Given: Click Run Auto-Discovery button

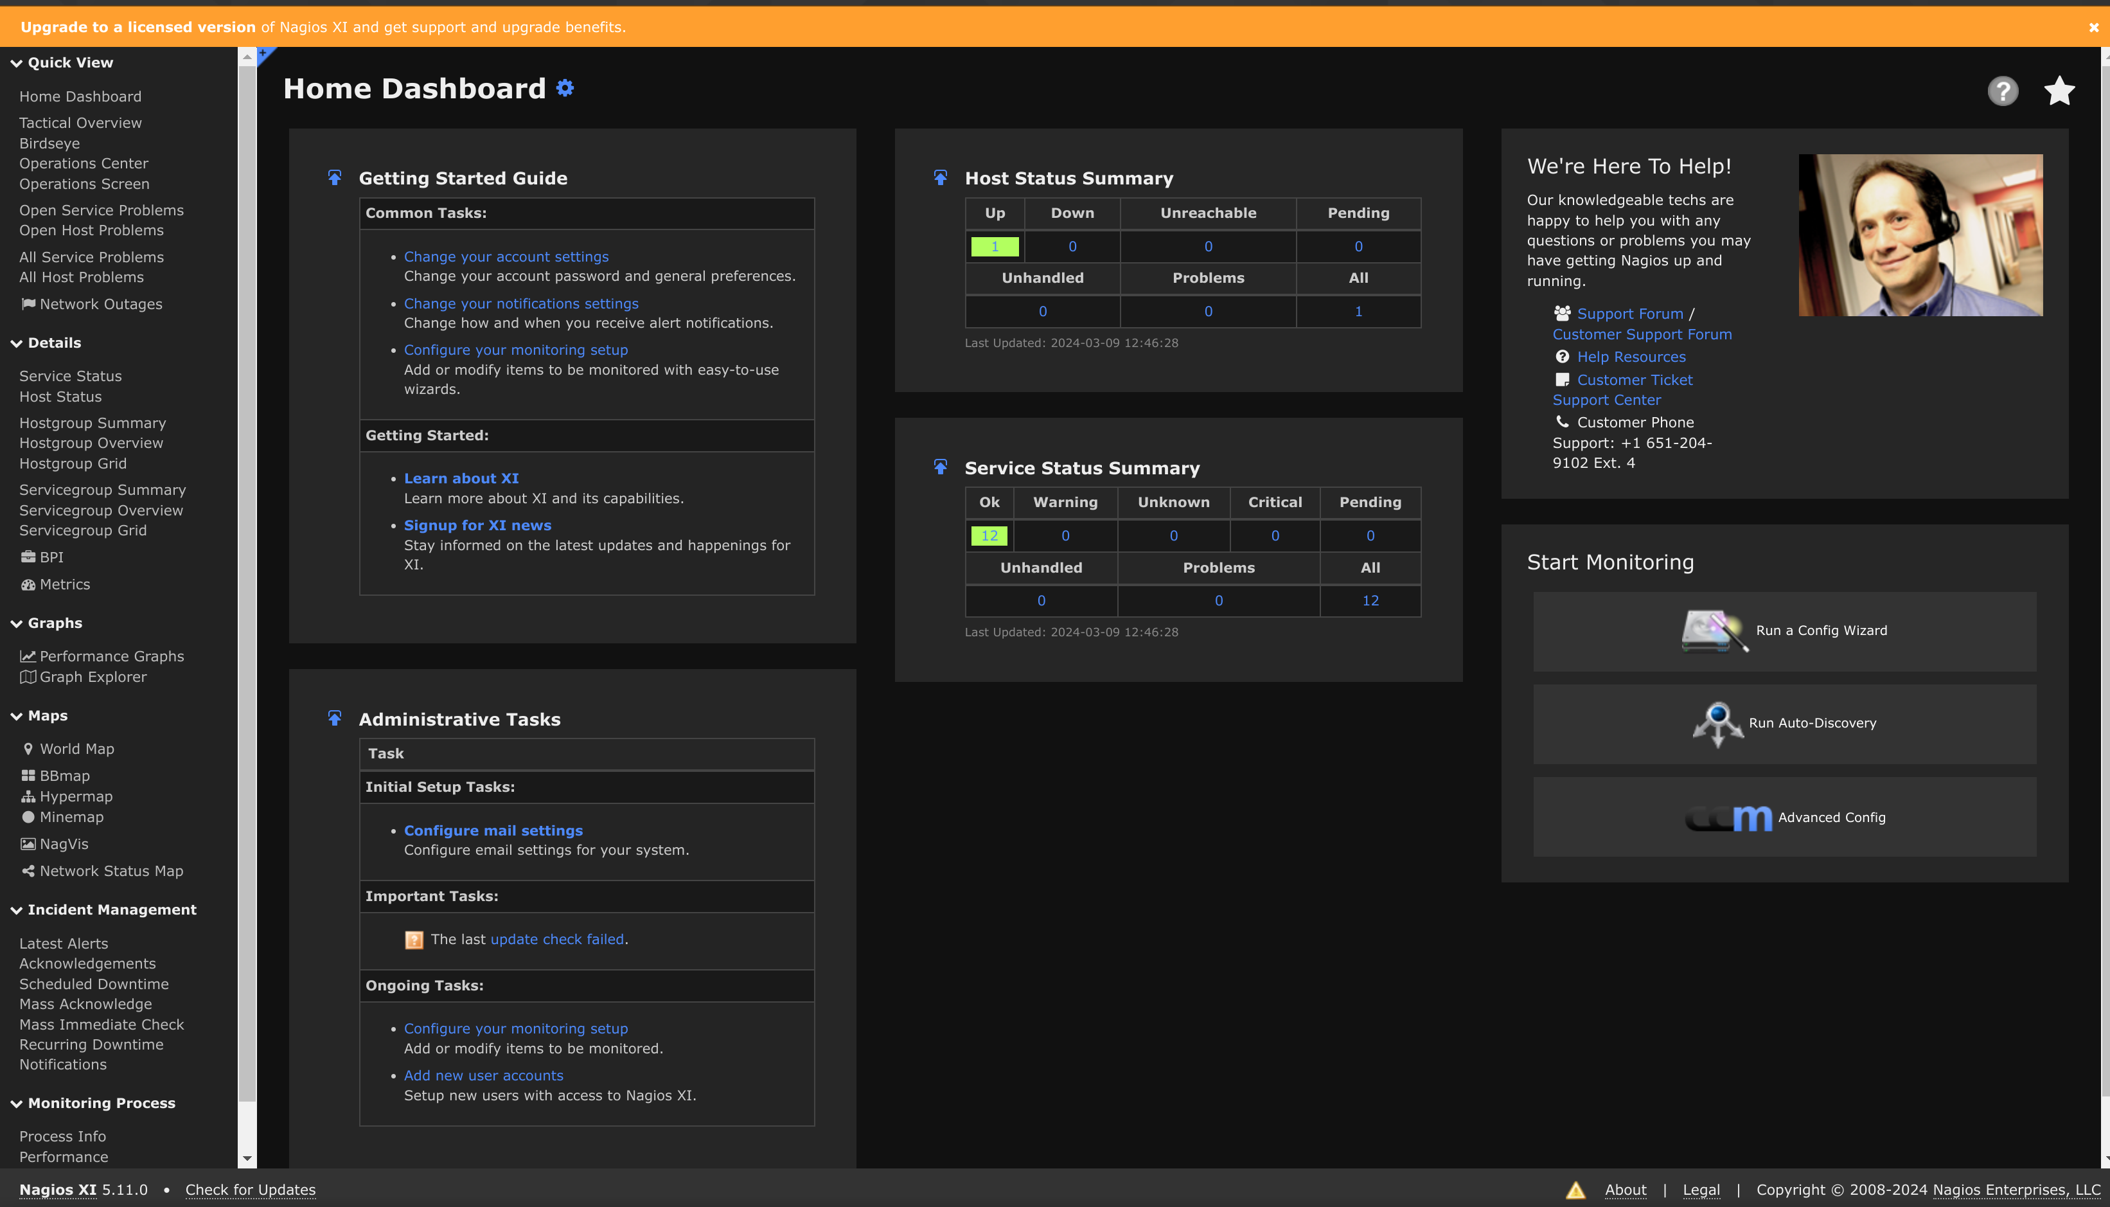Looking at the screenshot, I should point(1784,724).
